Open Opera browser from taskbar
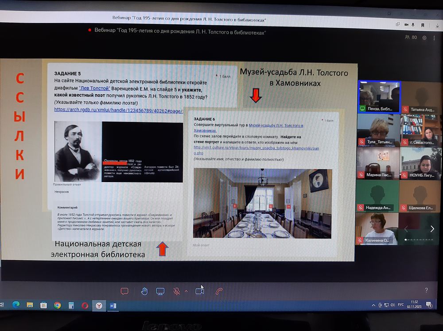443x331 pixels. point(85,306)
